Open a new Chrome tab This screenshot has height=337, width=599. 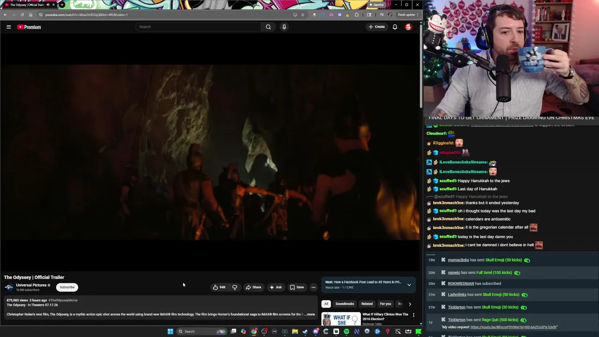pyautogui.click(x=62, y=5)
